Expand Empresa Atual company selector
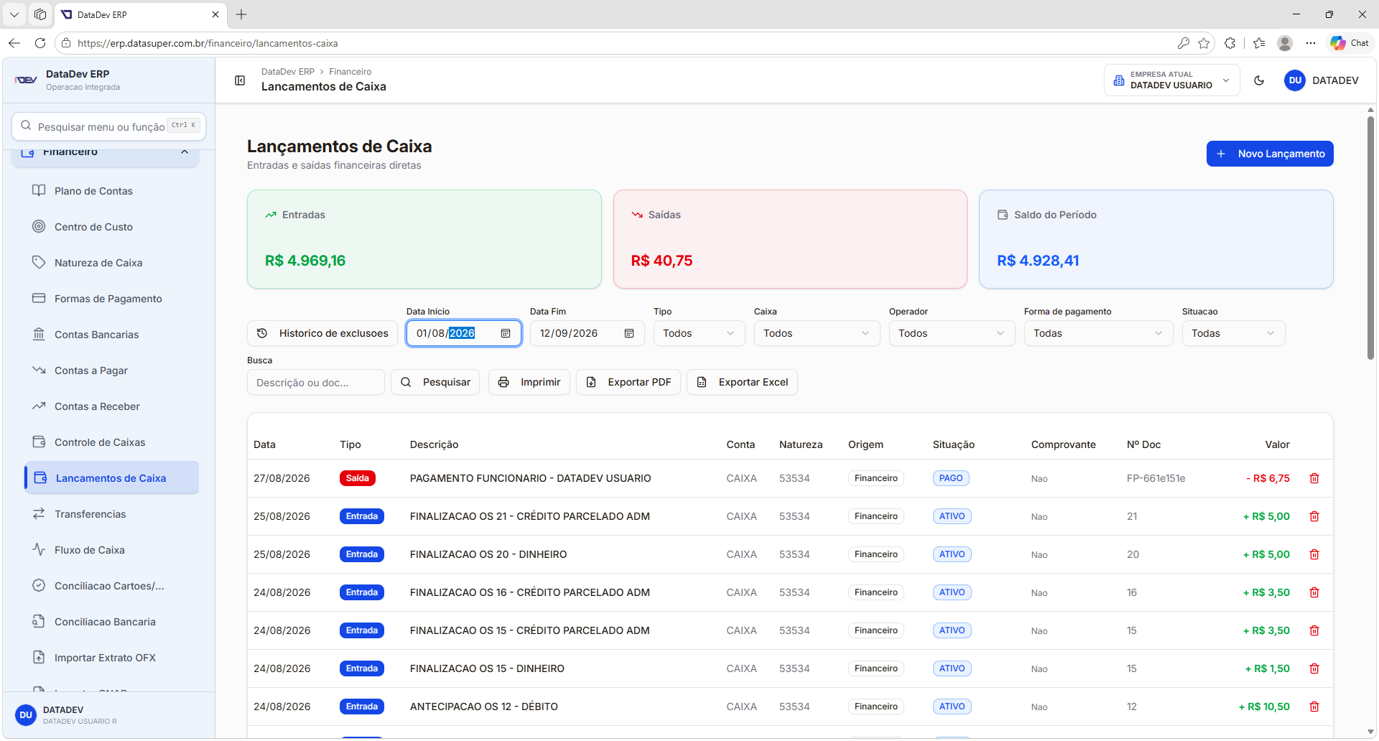Viewport: 1379px width, 741px height. coord(1171,80)
